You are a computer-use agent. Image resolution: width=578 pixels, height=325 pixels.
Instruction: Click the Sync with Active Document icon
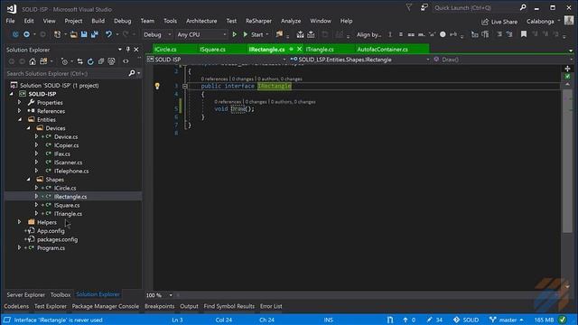(80, 61)
